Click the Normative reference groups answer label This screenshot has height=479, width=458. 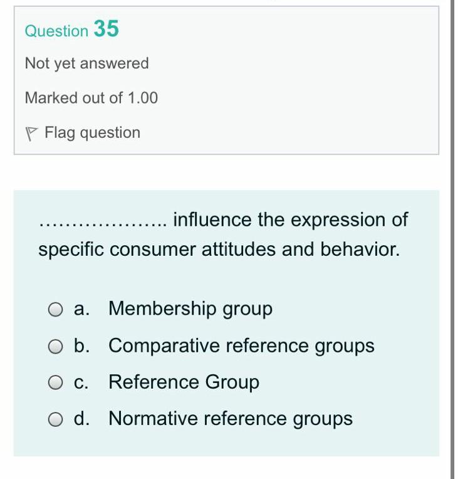coord(231,419)
